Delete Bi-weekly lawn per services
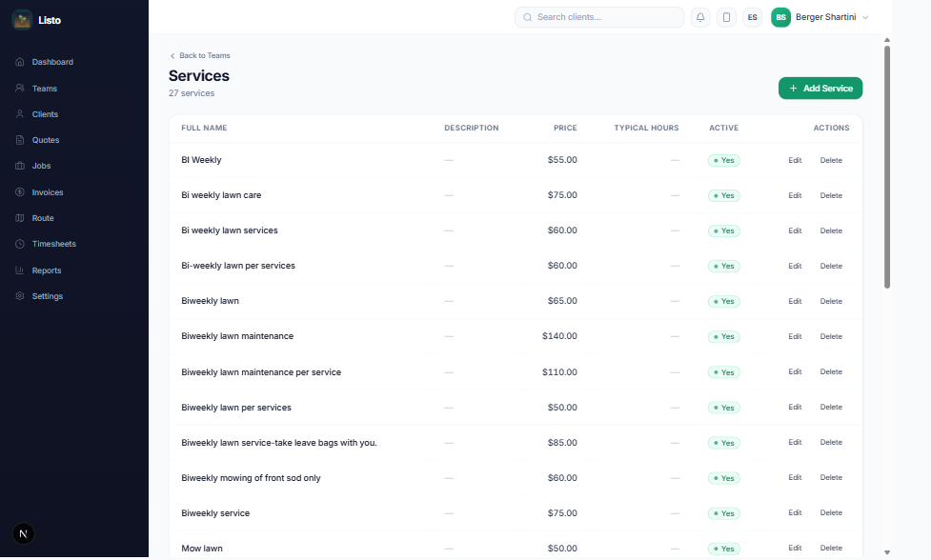This screenshot has width=931, height=560. point(831,266)
